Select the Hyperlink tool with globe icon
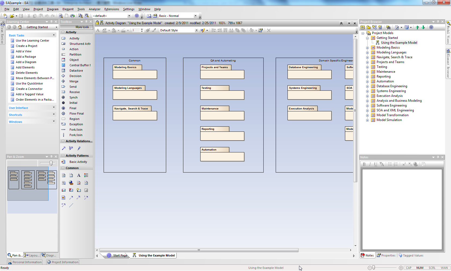 71,183
